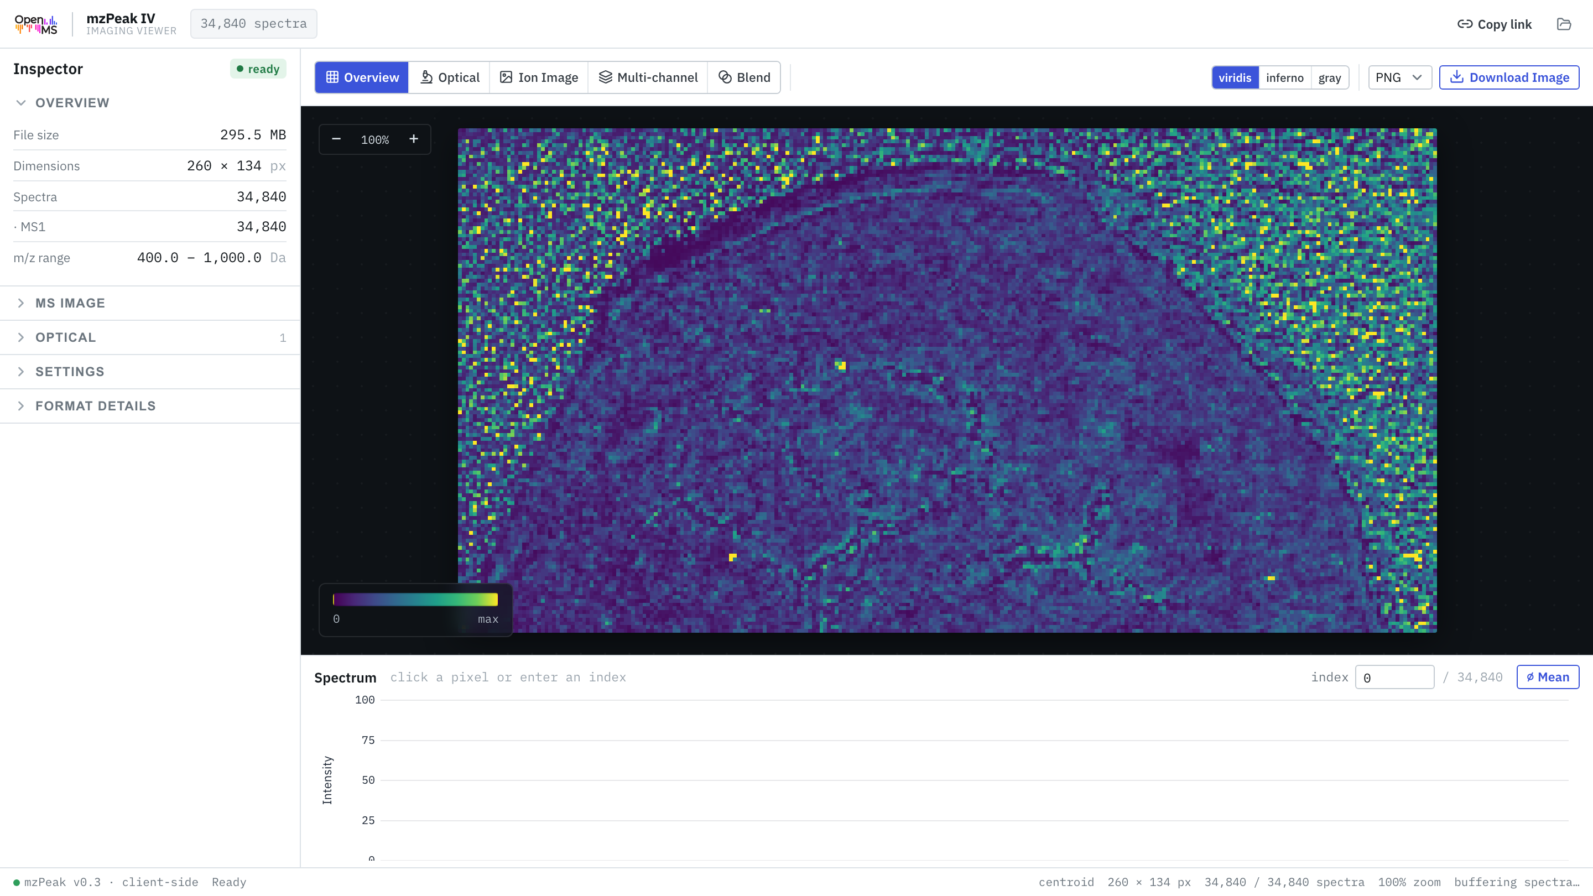Click the spectrum index input field
This screenshot has height=896, width=1593.
[x=1394, y=677]
